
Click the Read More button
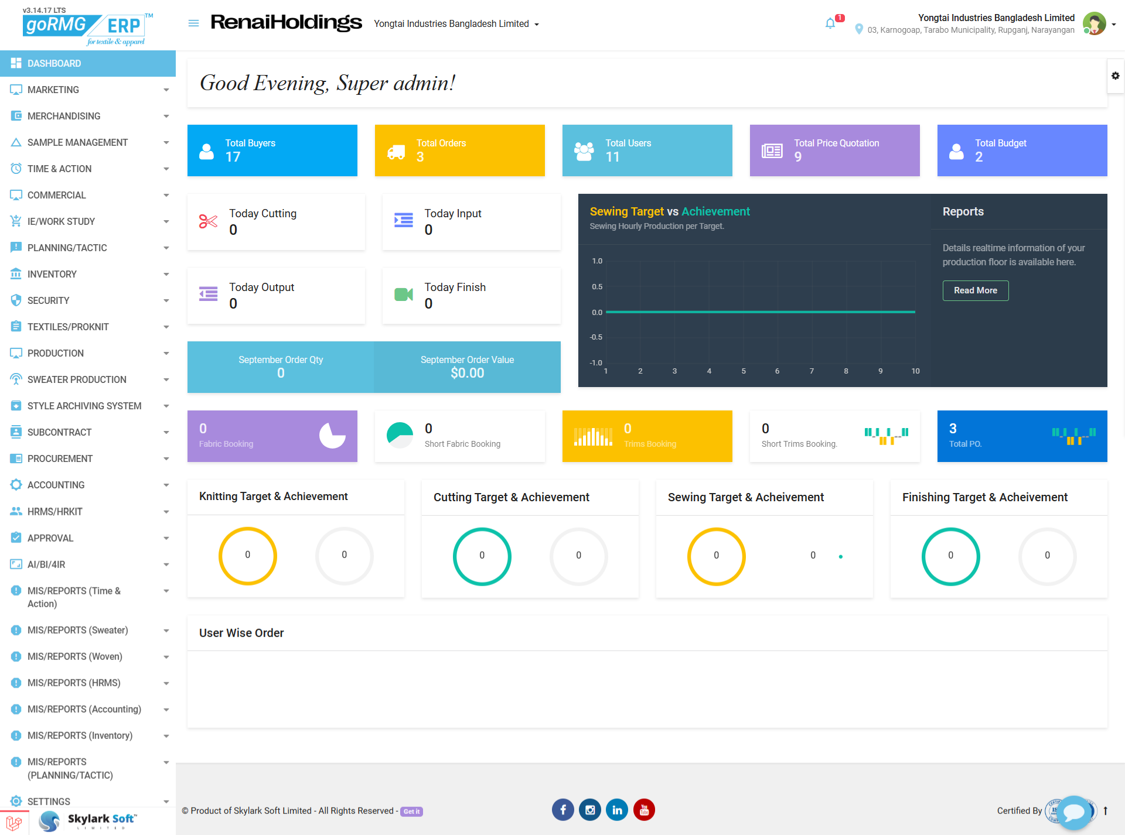pyautogui.click(x=975, y=290)
